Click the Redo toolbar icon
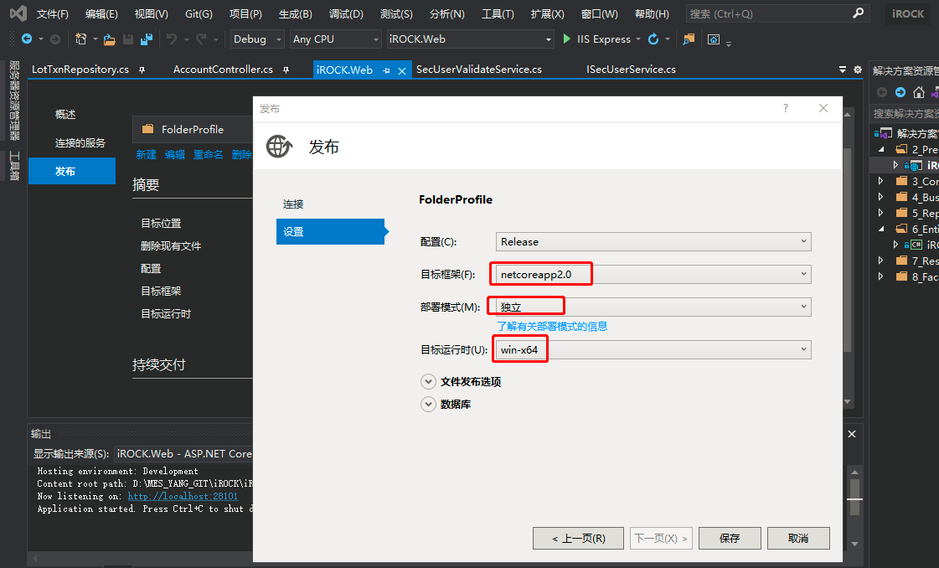The image size is (939, 568). click(200, 39)
